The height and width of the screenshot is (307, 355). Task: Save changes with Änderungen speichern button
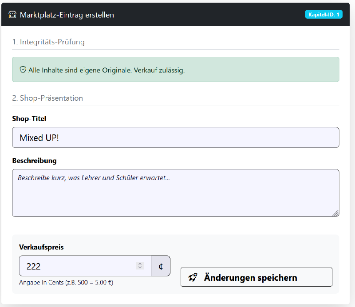pyautogui.click(x=256, y=277)
